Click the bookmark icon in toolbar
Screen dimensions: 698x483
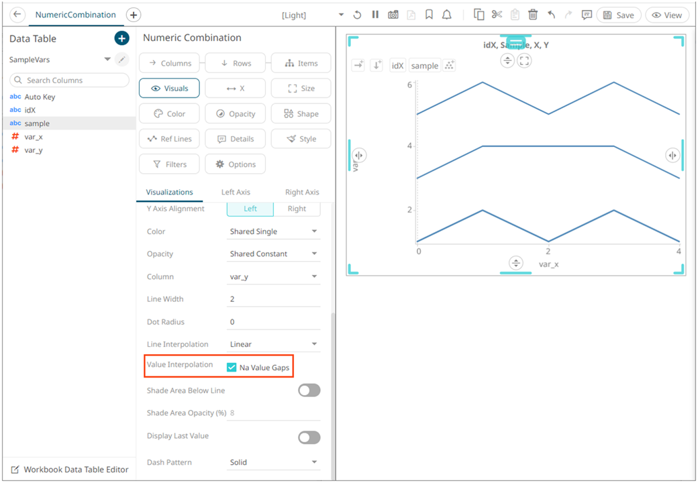pos(429,15)
